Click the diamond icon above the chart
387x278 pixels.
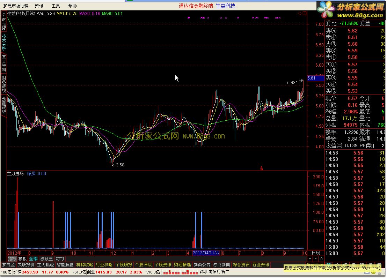tap(300, 13)
